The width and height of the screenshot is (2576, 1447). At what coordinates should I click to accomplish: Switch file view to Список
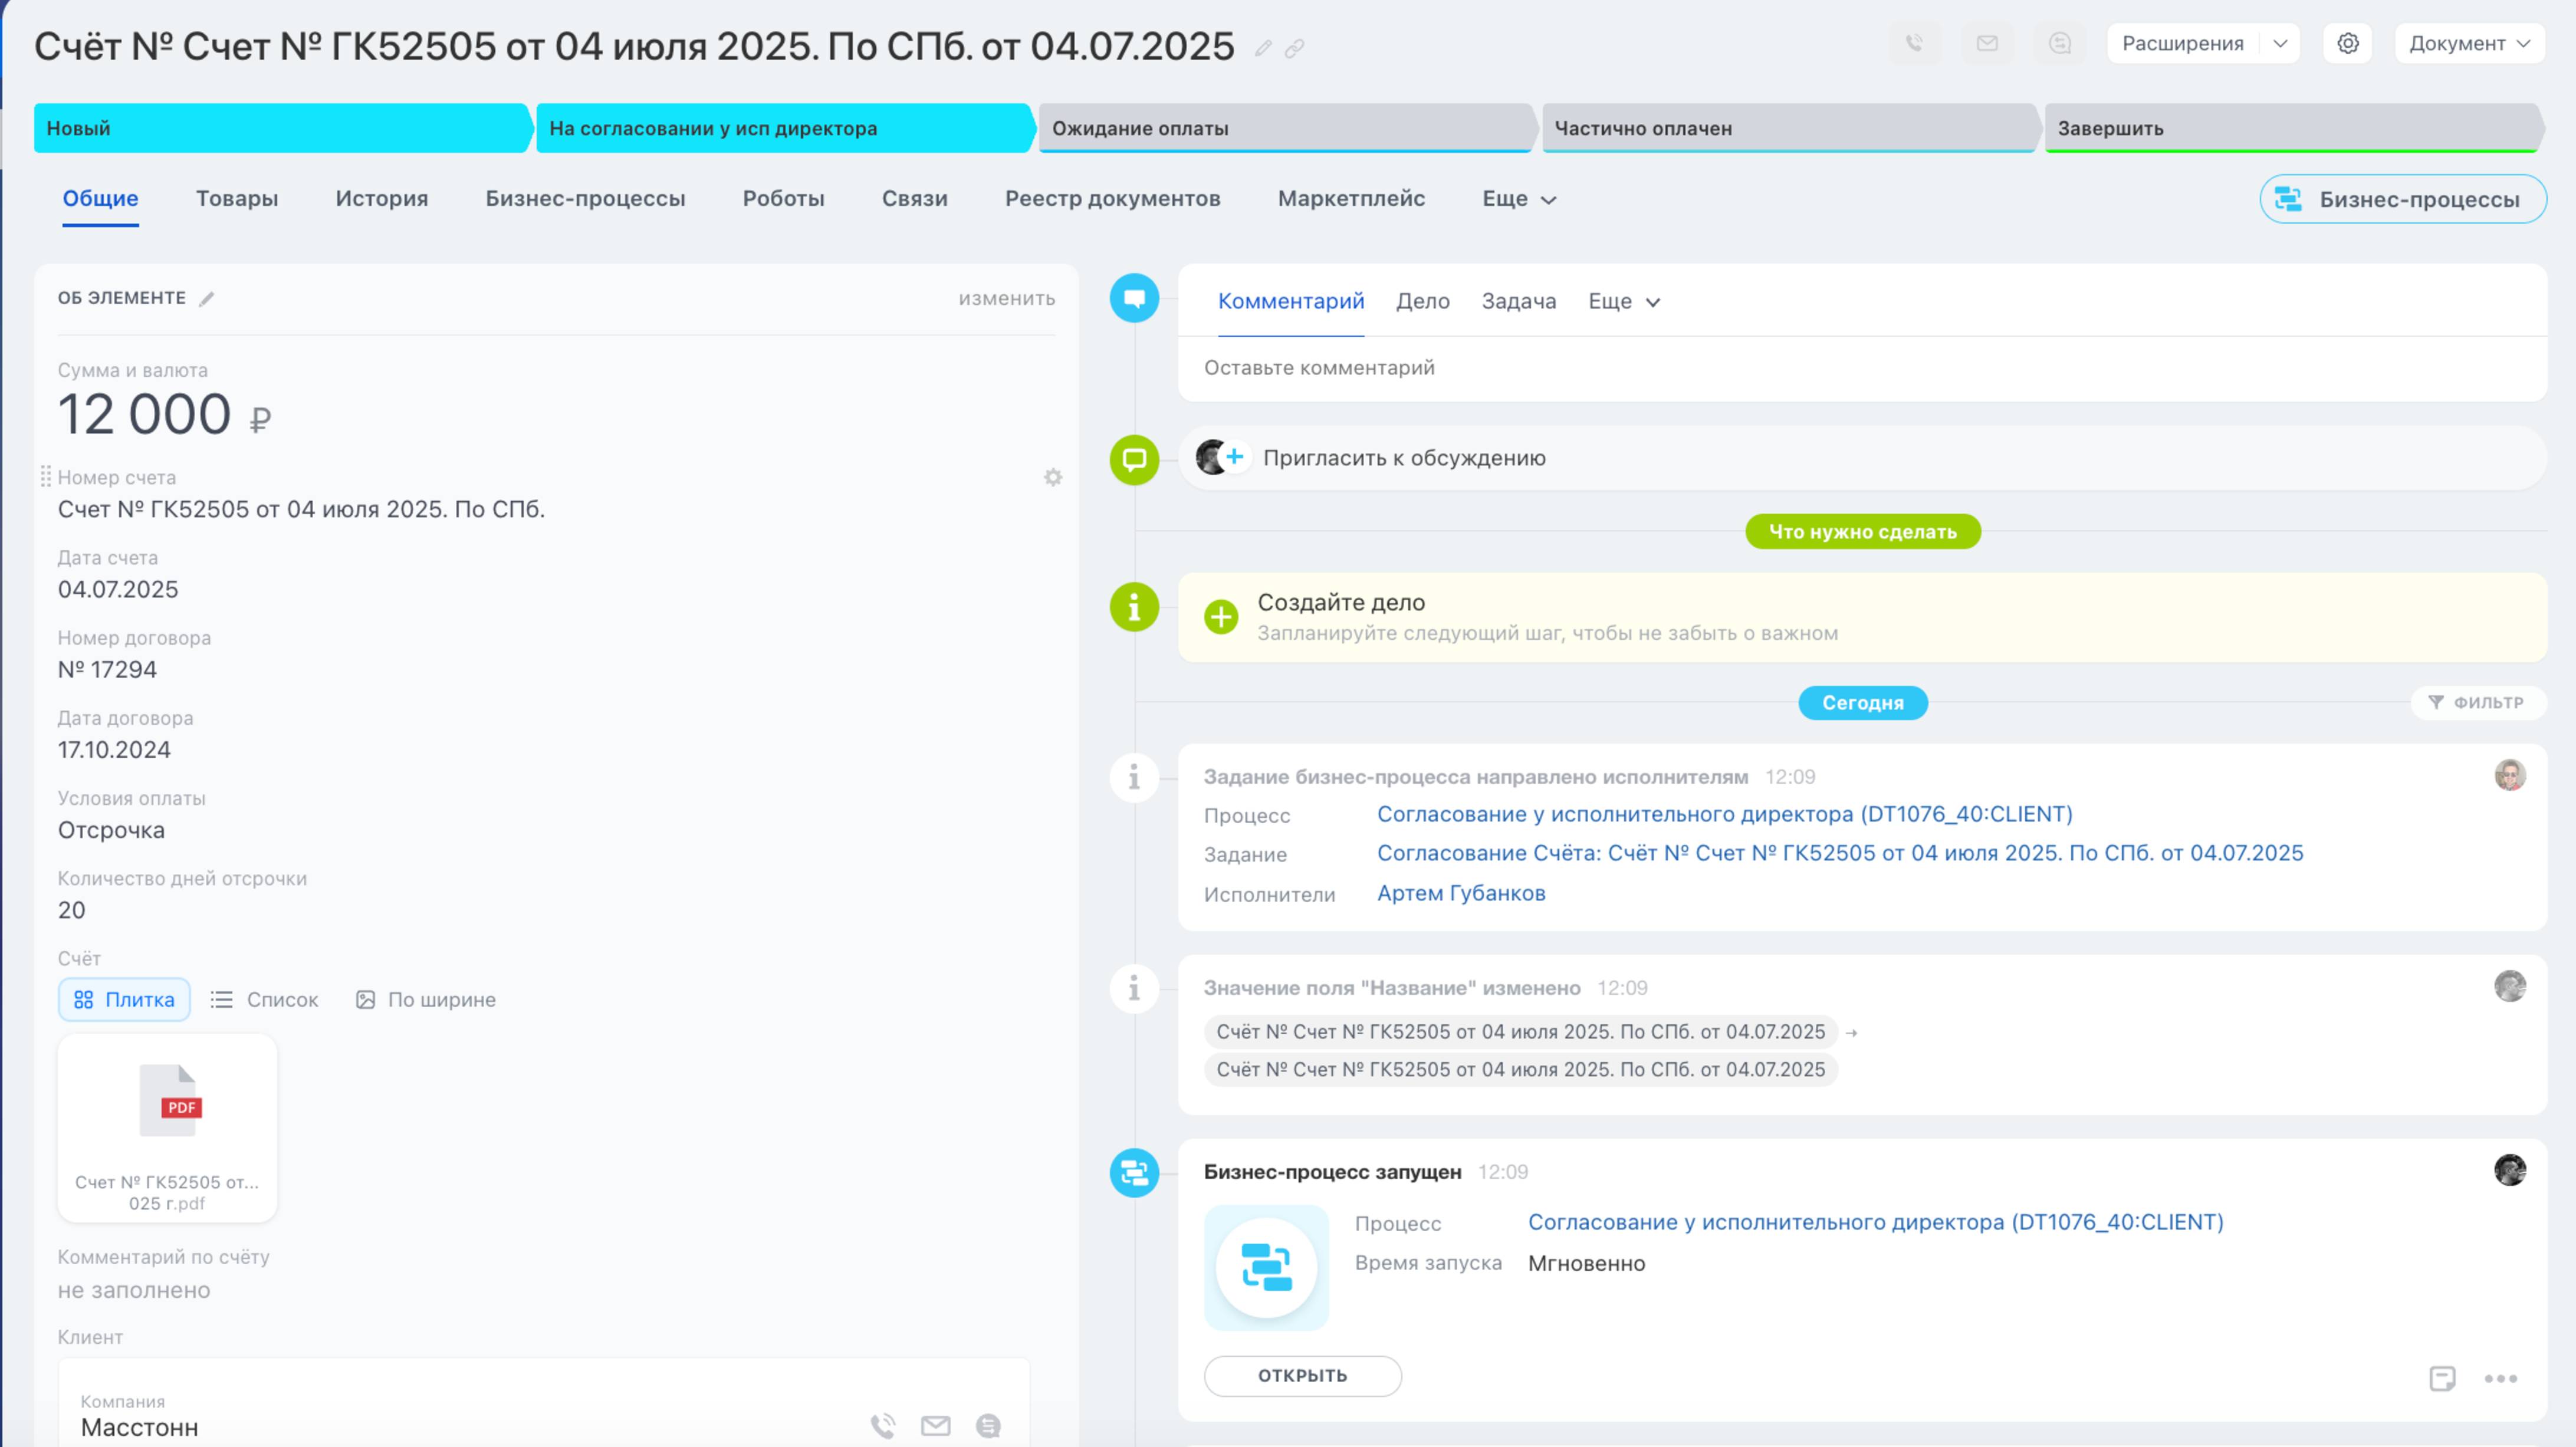pyautogui.click(x=265, y=999)
